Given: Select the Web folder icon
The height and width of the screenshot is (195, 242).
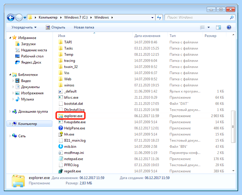Looking at the screenshot, I should point(60,79).
